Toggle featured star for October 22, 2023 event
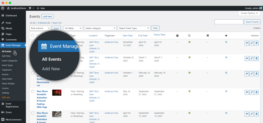Viewport: 263px width, 123px height. (226, 57)
